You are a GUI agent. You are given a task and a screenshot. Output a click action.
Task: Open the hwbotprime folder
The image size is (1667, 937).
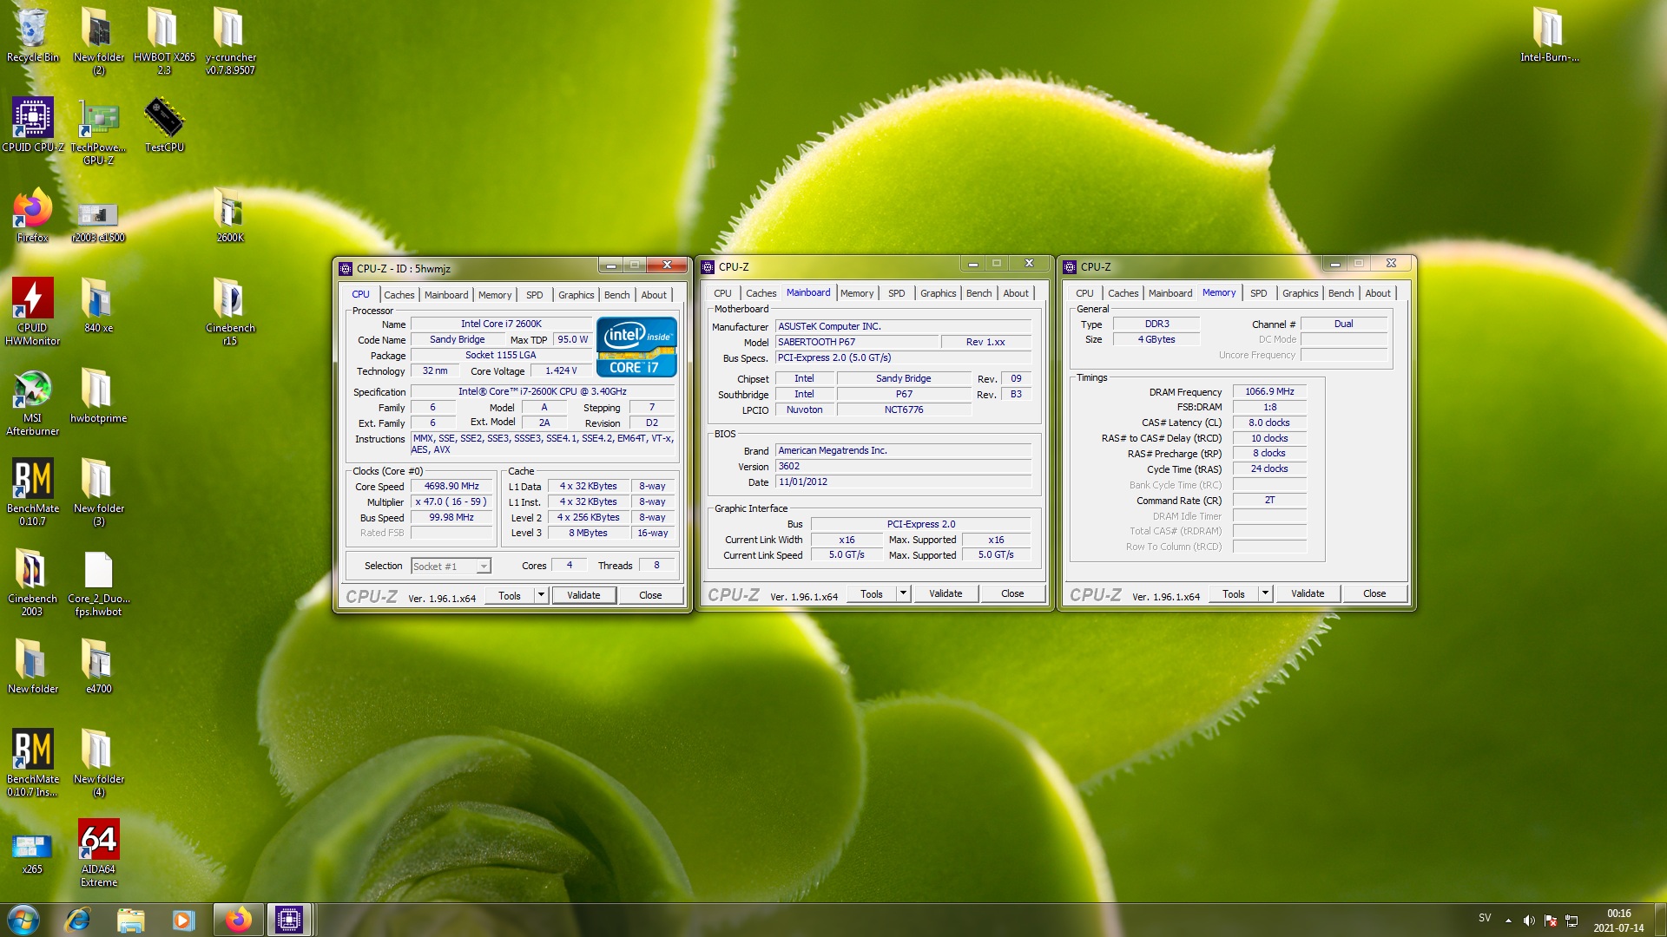(98, 396)
